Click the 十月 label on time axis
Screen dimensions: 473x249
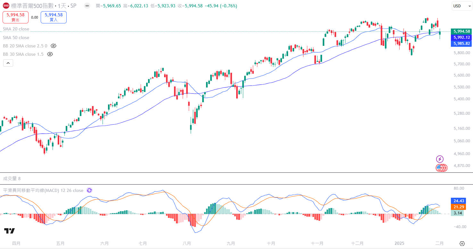pos(271,244)
